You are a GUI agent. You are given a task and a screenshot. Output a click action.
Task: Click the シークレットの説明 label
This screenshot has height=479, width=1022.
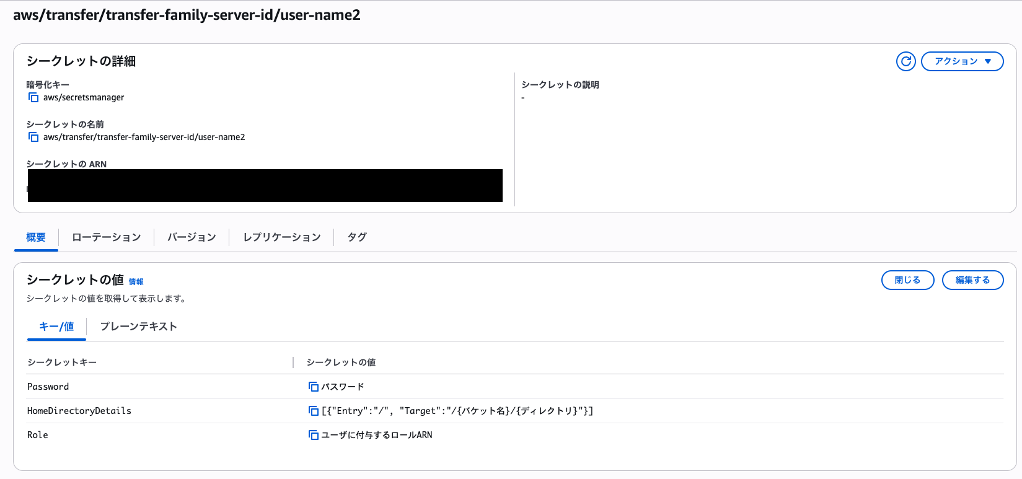tap(560, 85)
